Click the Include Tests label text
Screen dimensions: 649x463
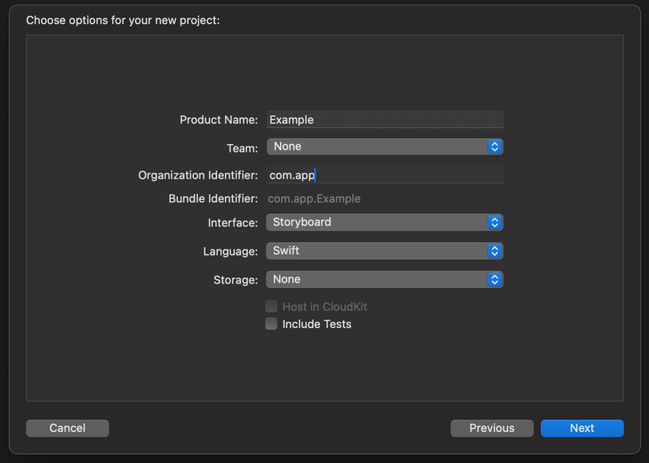[x=317, y=324]
